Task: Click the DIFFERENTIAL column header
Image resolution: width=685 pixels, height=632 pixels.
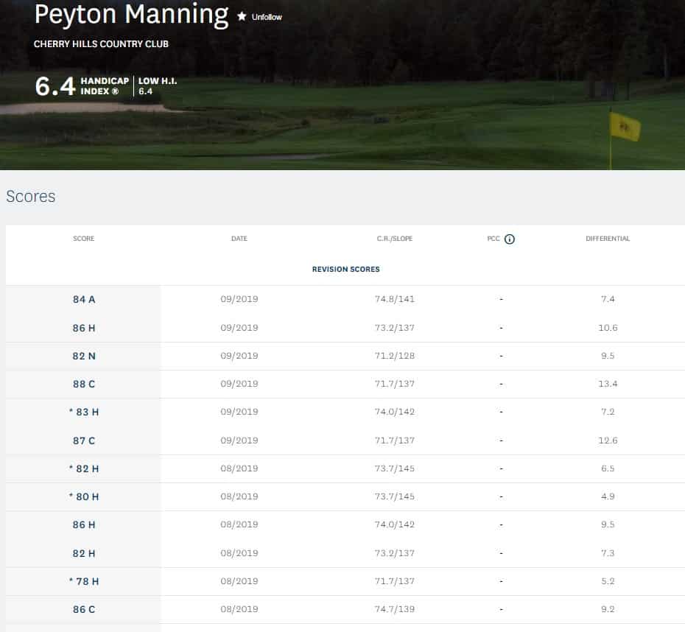Action: (608, 239)
